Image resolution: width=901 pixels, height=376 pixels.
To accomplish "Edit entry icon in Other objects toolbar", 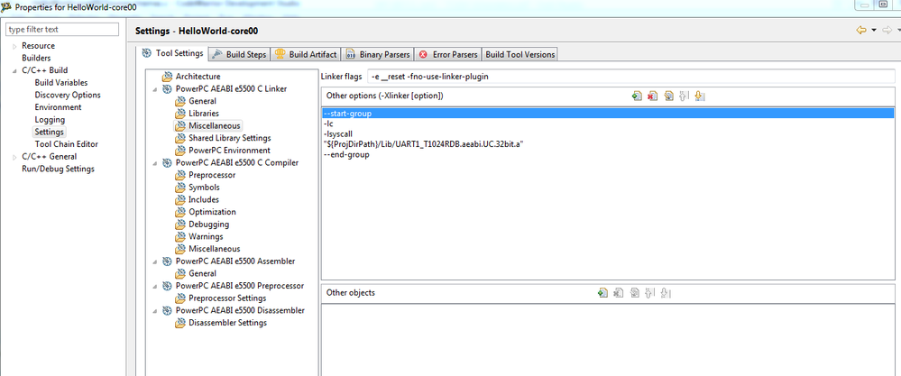I will 634,293.
